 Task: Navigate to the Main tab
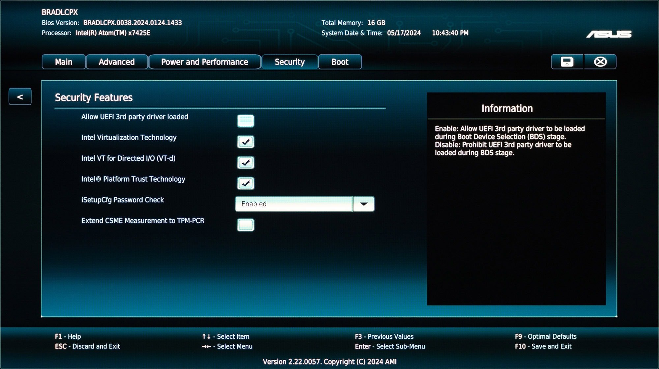tap(64, 62)
